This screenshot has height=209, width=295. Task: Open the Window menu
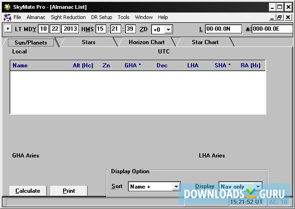[144, 17]
